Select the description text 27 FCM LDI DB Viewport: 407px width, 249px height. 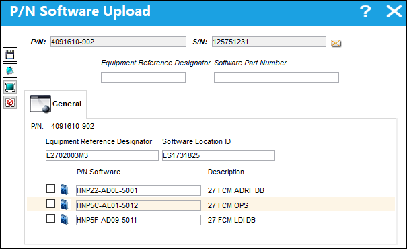[x=231, y=220]
